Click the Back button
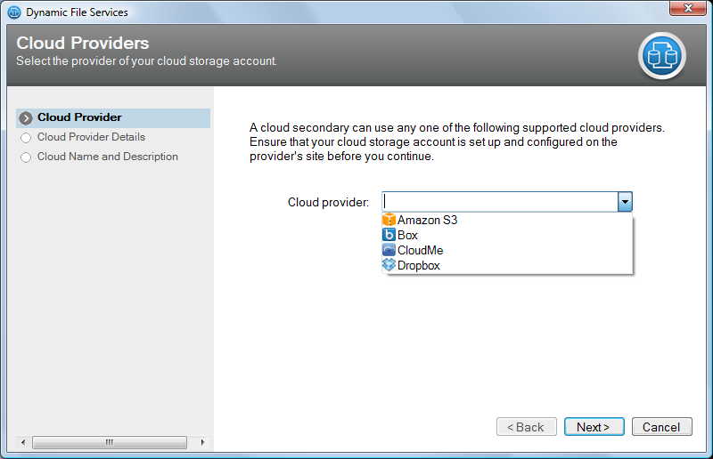The height and width of the screenshot is (459, 713). coord(527,427)
